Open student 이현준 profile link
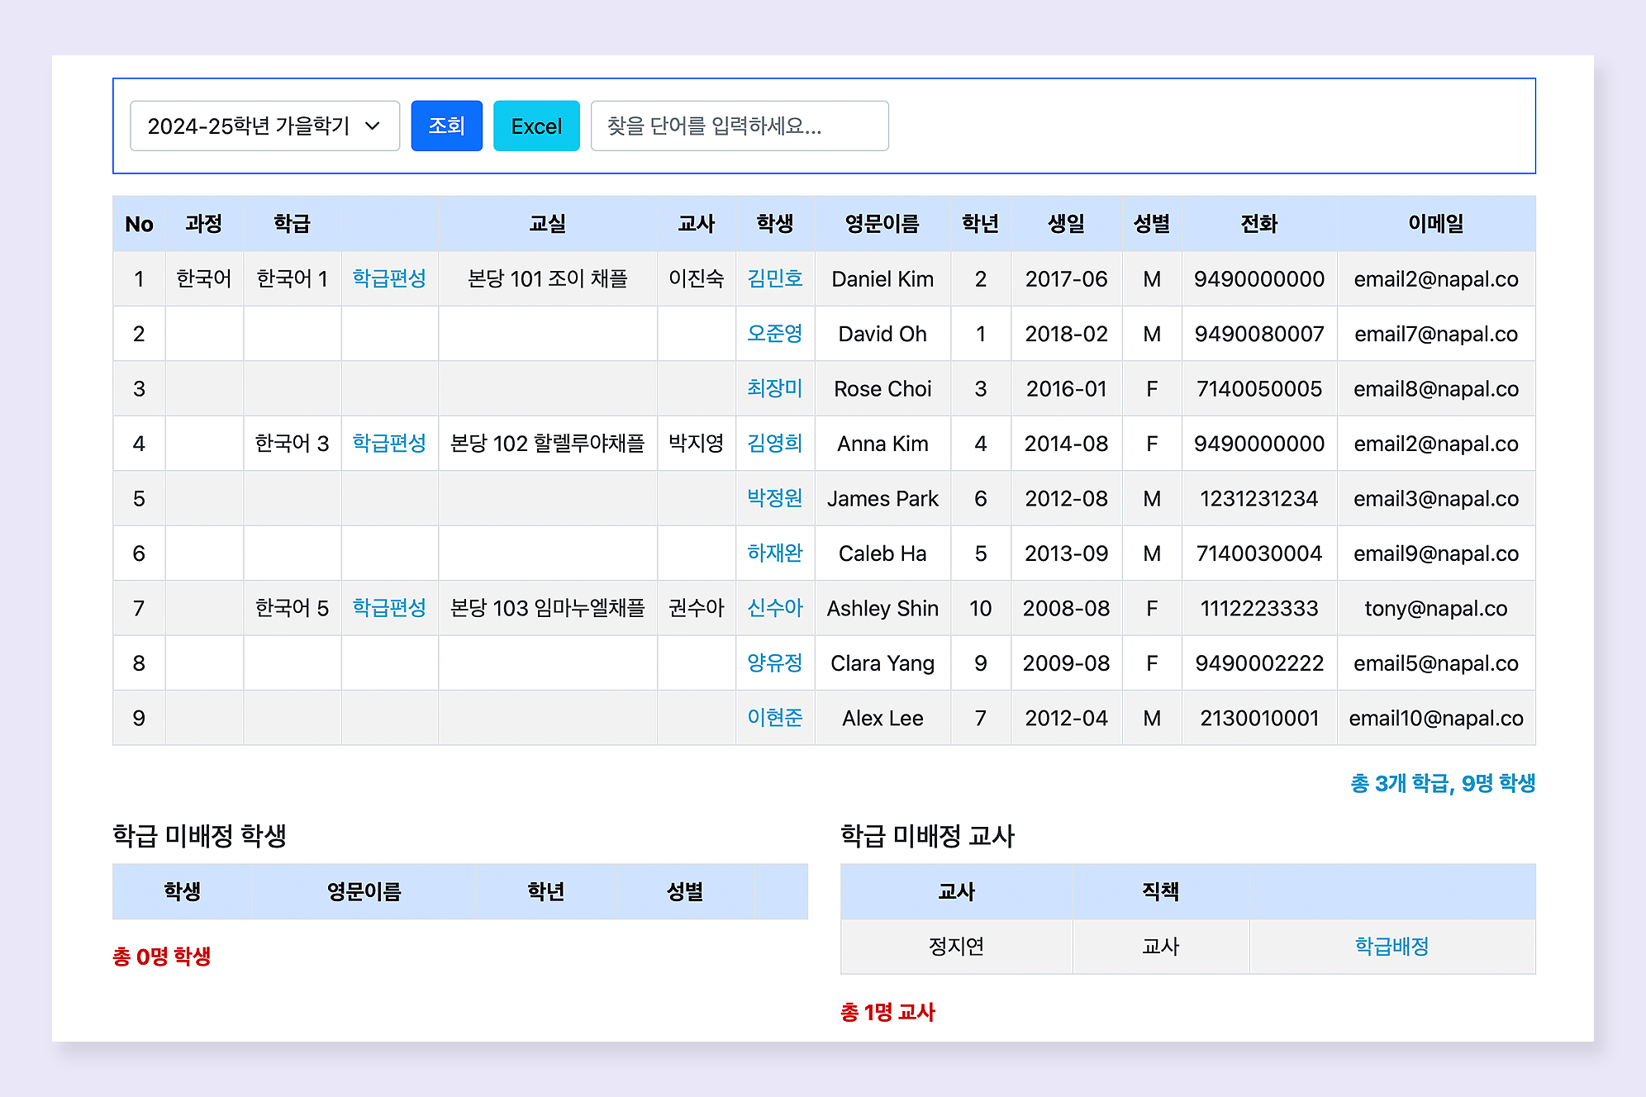The image size is (1646, 1097). [775, 717]
